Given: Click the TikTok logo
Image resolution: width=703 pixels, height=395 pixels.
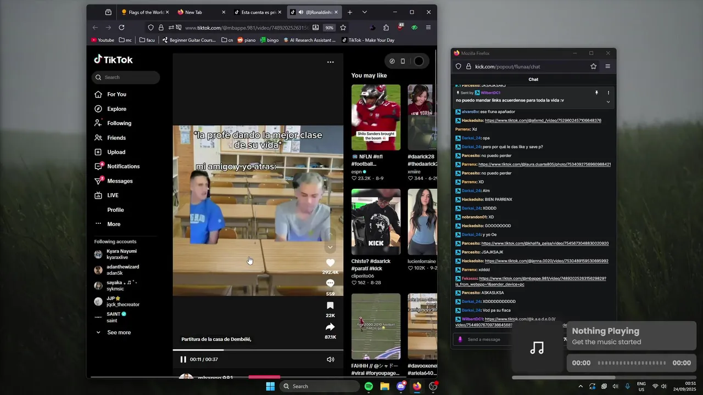Looking at the screenshot, I should point(113,59).
